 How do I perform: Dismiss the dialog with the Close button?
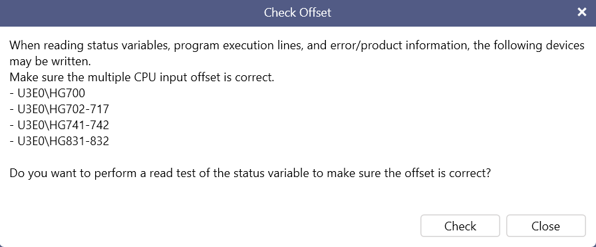546,226
